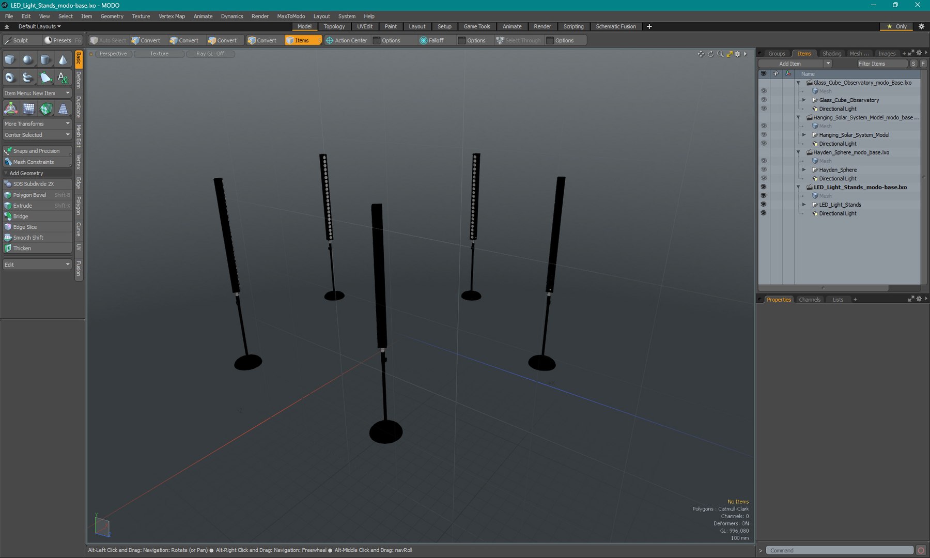Select the Cone primitive tool

(63, 60)
